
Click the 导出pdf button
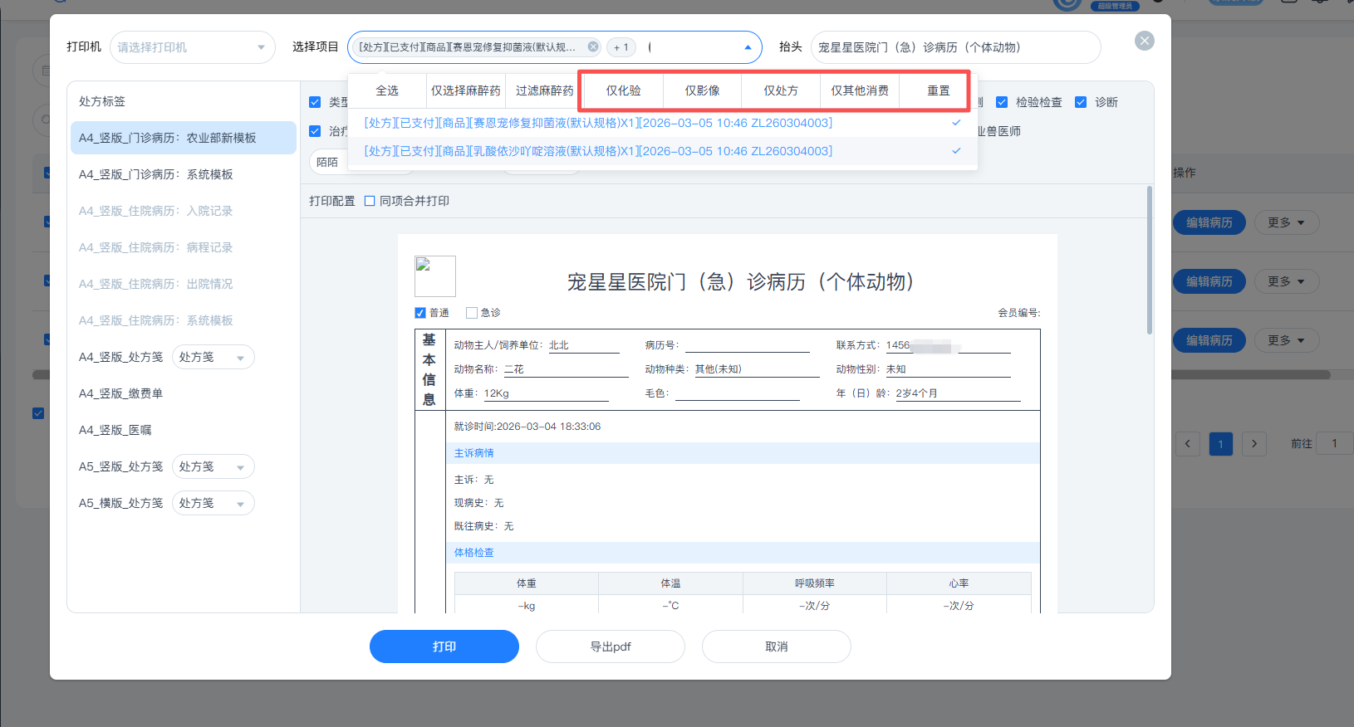(610, 646)
